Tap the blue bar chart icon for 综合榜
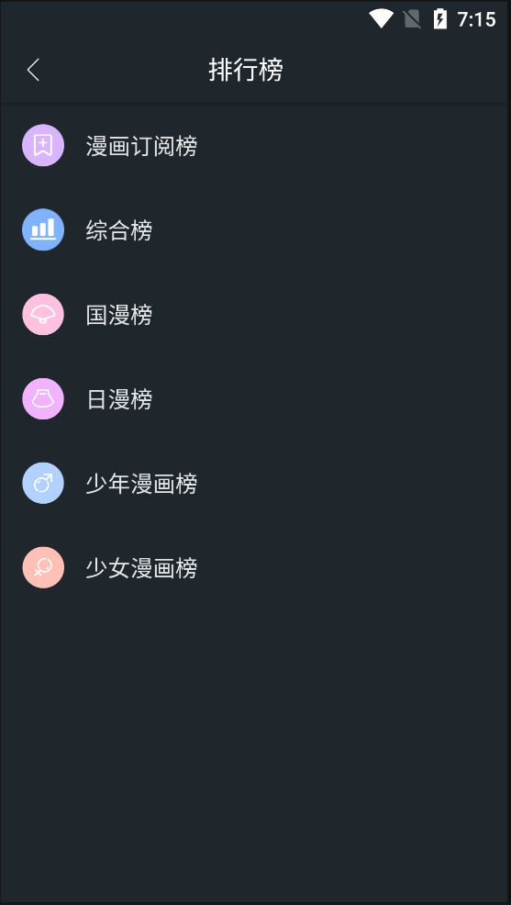This screenshot has height=905, width=511. 43,229
